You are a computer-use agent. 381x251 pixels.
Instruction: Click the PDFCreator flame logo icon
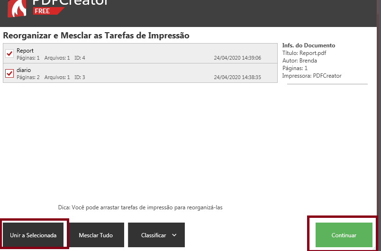click(x=17, y=9)
